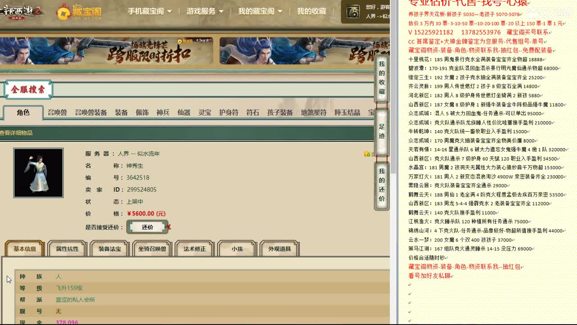Click the 水晶宫 listing line in document
The image size is (577, 325).
point(486,167)
